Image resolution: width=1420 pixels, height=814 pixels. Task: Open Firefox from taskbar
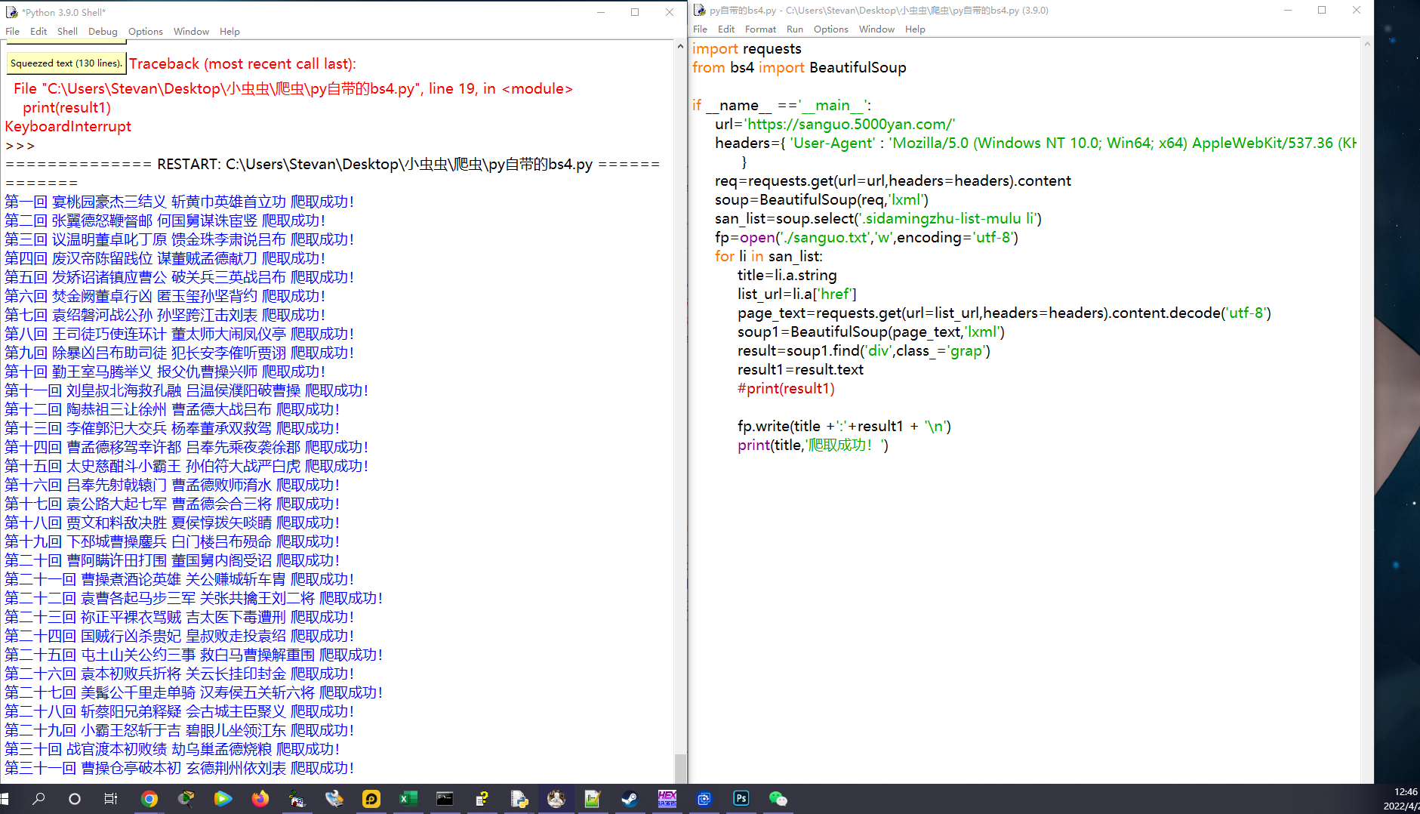click(260, 798)
